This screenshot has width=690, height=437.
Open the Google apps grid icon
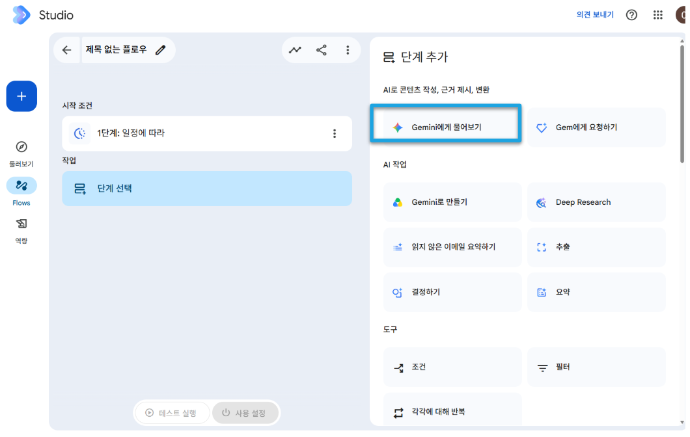[658, 15]
